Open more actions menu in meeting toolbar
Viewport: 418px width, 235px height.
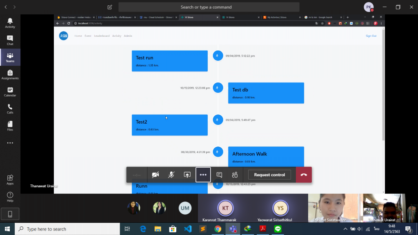[203, 175]
